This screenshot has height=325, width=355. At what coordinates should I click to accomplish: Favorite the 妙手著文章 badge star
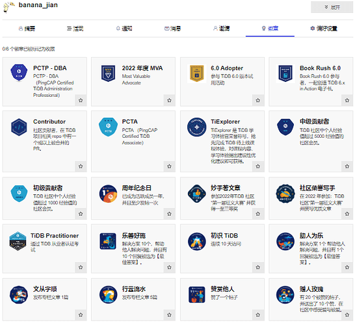point(258,214)
